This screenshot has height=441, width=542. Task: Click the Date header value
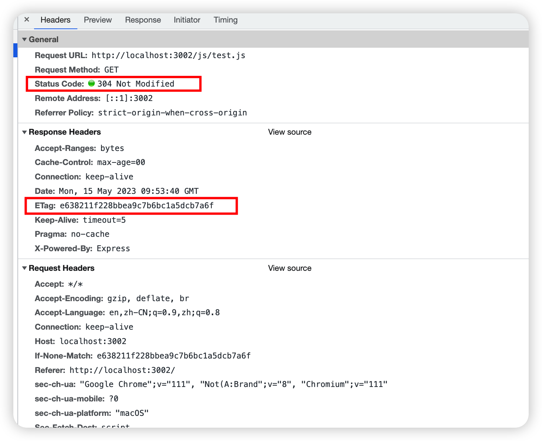[129, 191]
